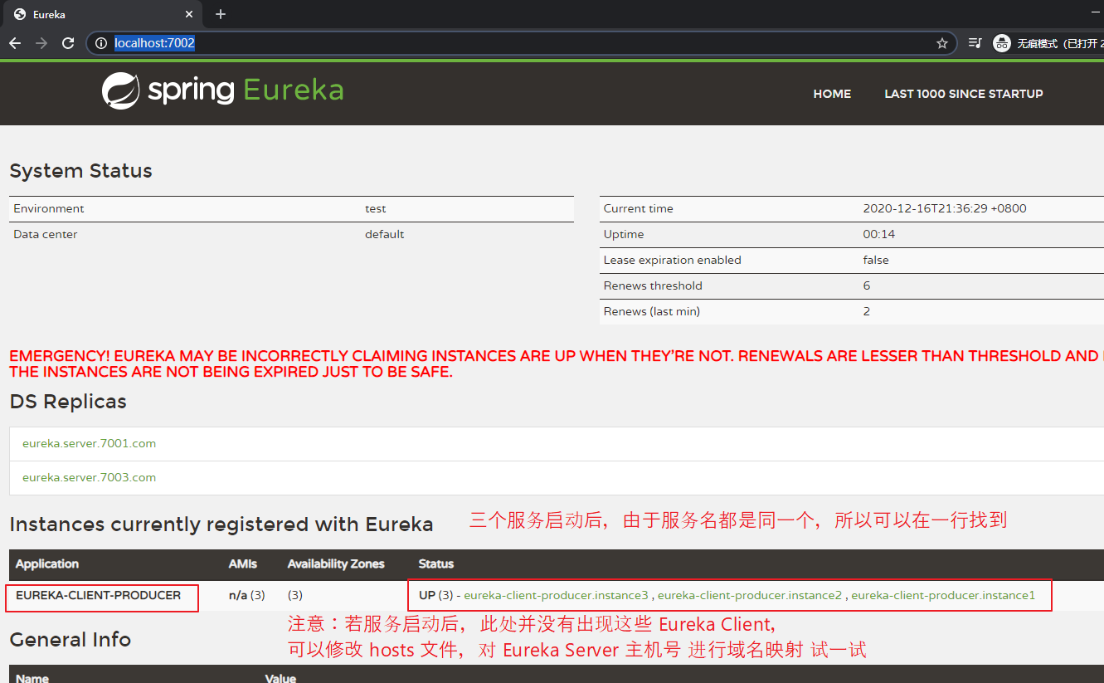Click the Lease expiration enabled label
The image size is (1104, 683).
click(673, 260)
